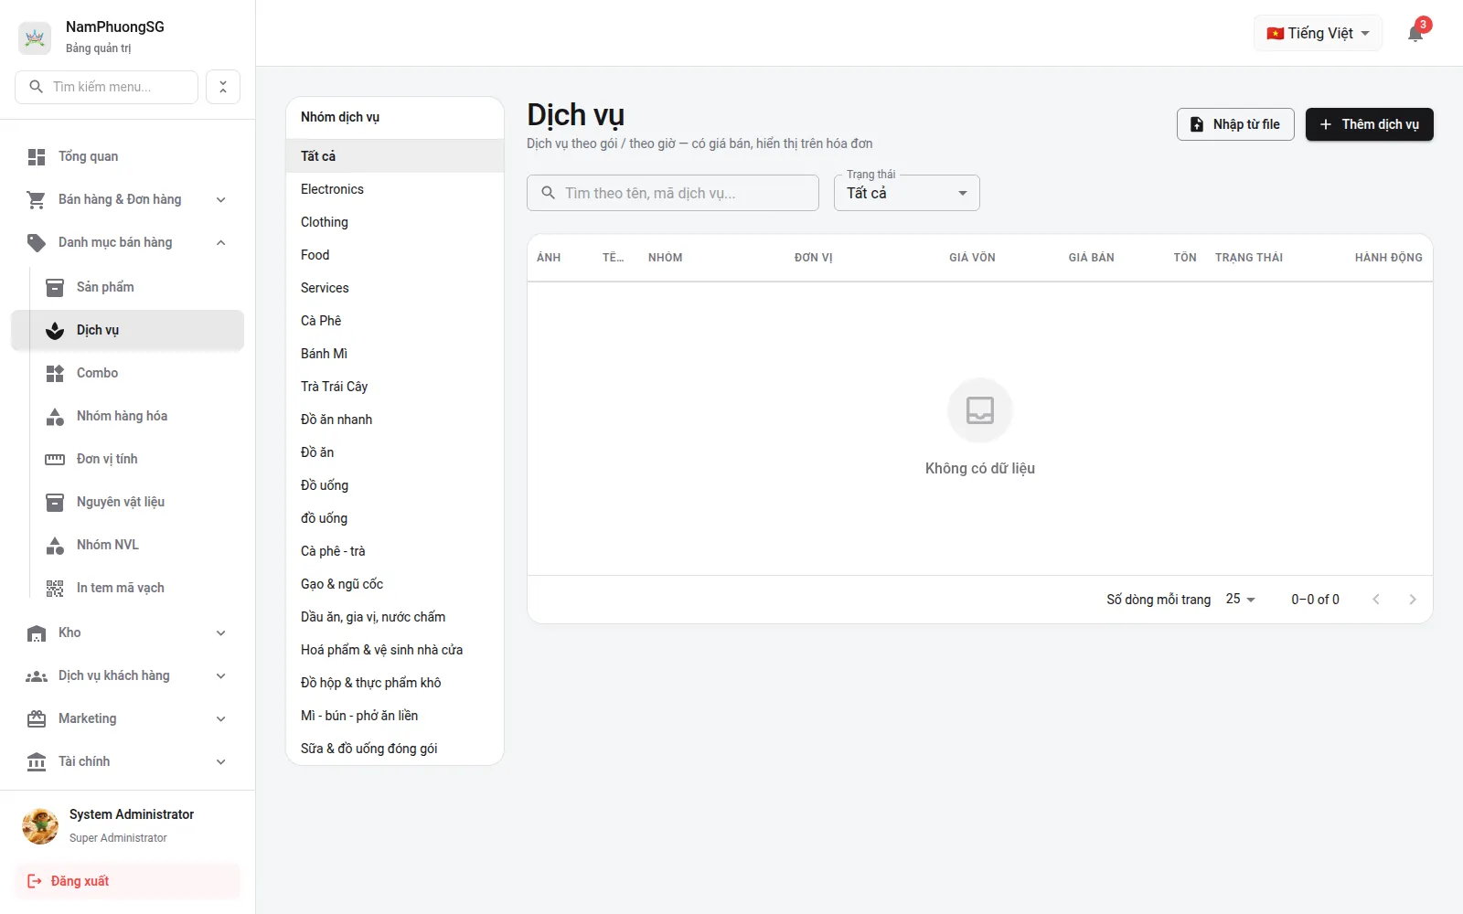Screen dimensions: 1463x914
Task: Select Electronics service group
Action: click(x=395, y=189)
